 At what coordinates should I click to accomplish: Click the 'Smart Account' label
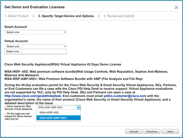pyautogui.click(x=16, y=27)
